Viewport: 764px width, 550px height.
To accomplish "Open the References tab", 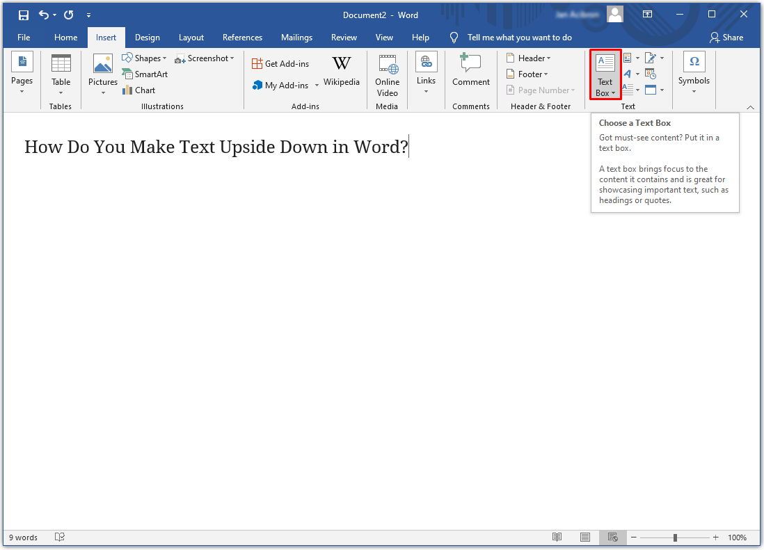I will tap(242, 38).
